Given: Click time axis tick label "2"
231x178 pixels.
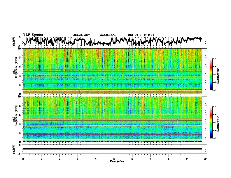Looking at the screenshot, I should pos(60,159).
